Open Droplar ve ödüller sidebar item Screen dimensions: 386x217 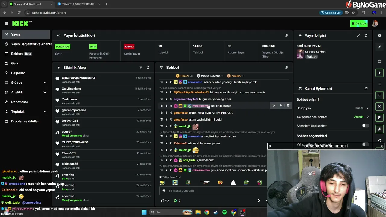(26, 121)
